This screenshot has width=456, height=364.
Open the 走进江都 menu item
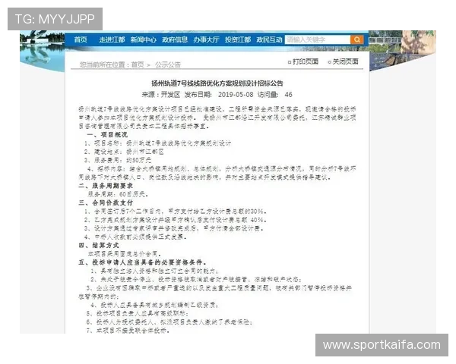pyautogui.click(x=112, y=39)
